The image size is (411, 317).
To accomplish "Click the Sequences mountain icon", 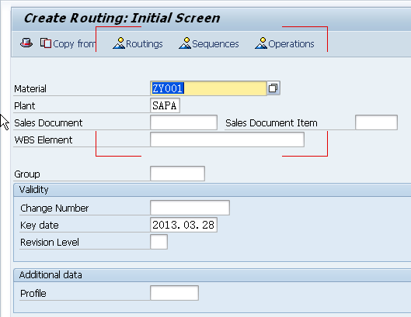I will (x=185, y=43).
